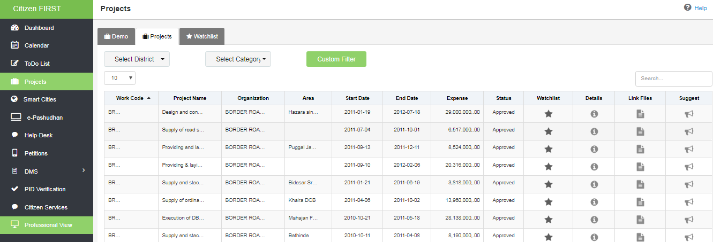
Task: Click the Search input field
Action: (673, 79)
